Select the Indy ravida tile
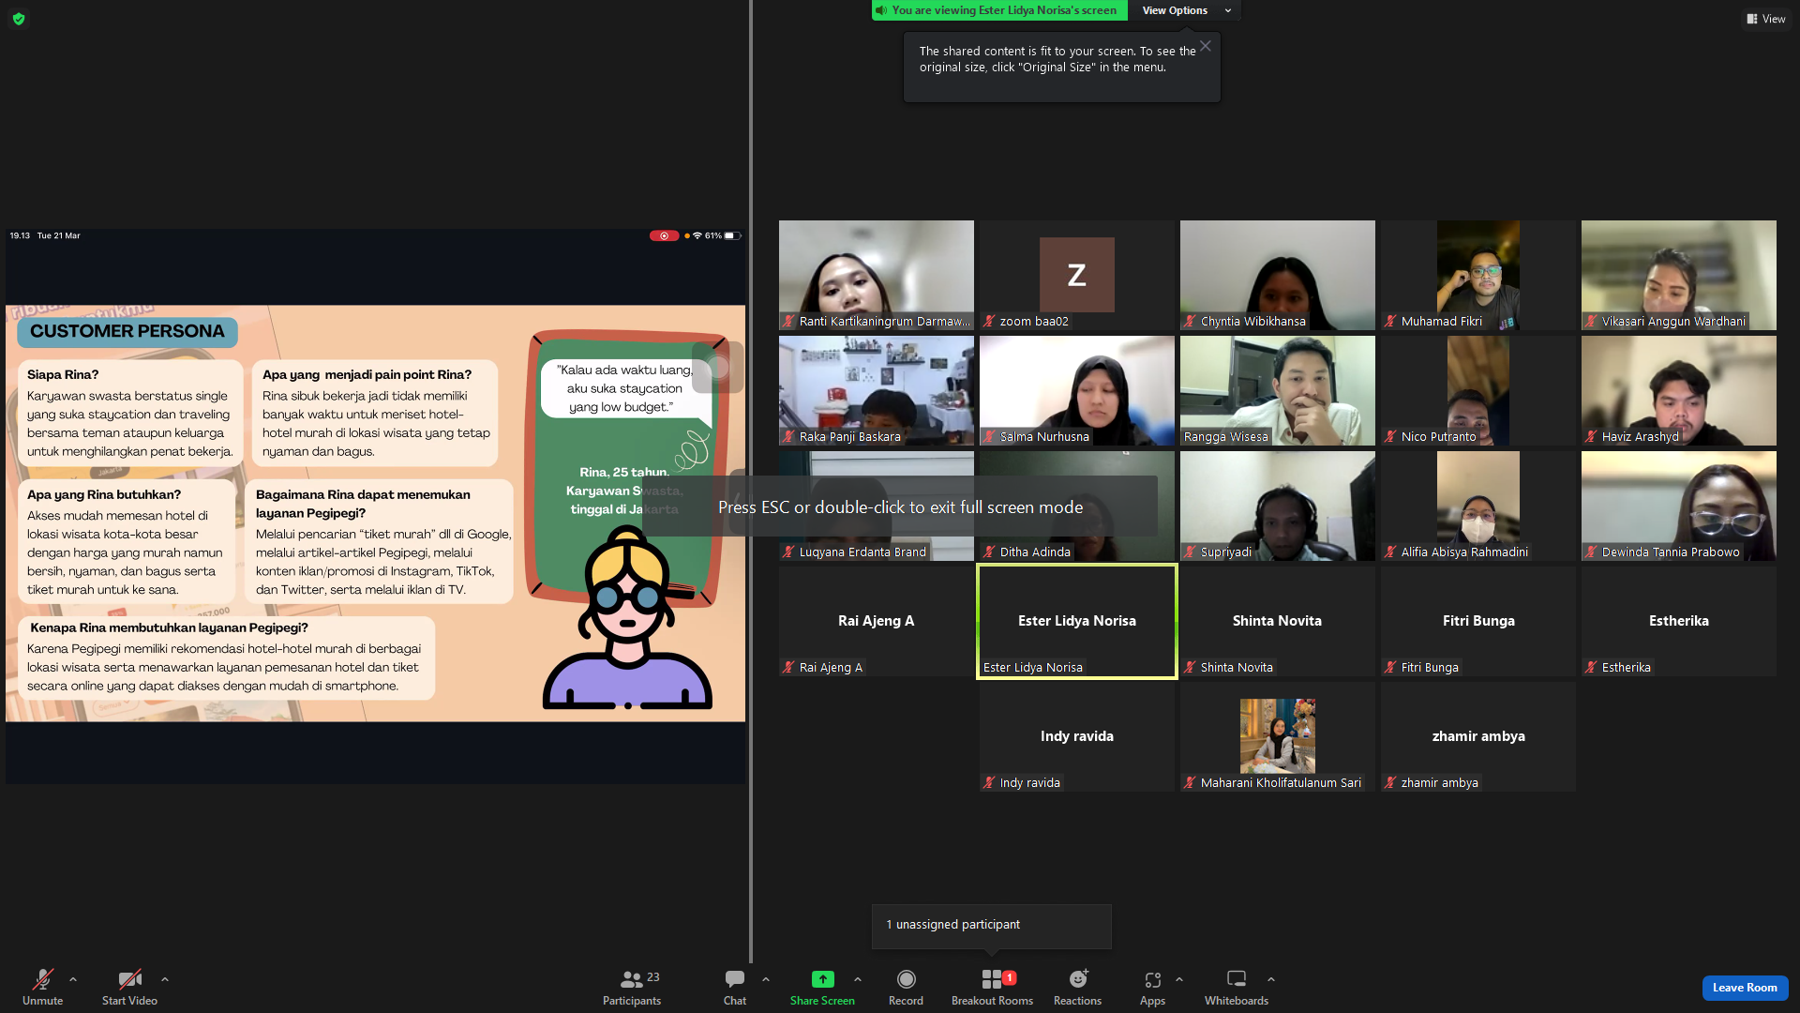 (1077, 736)
